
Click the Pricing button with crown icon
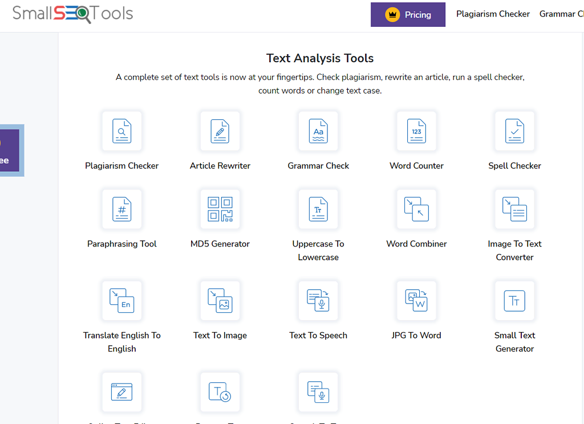click(x=408, y=14)
